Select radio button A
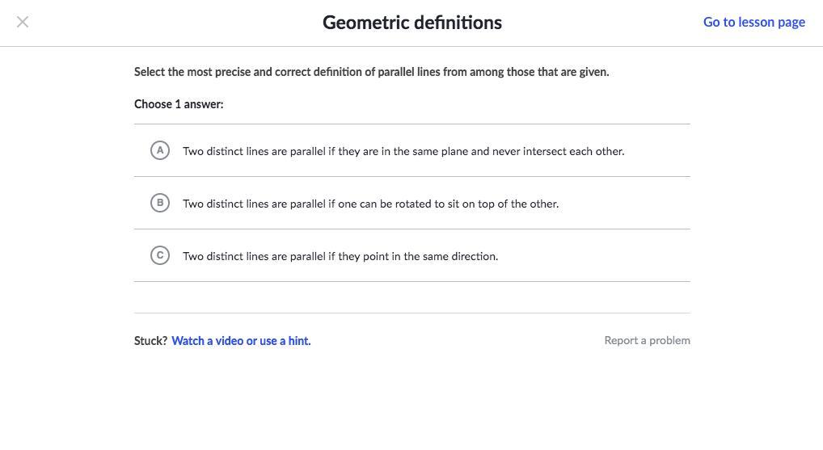 coord(160,150)
